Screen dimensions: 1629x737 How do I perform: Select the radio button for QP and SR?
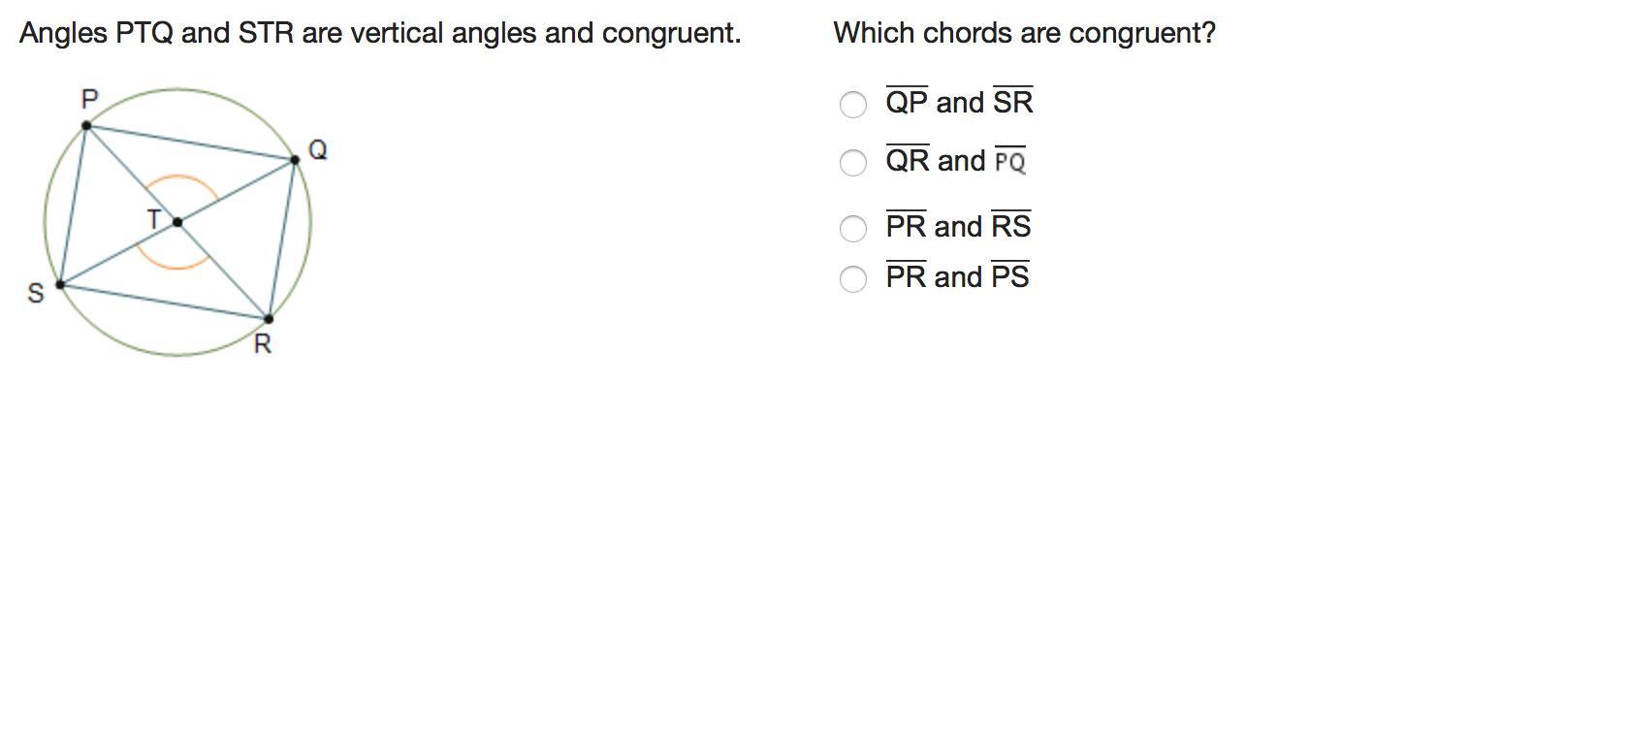[852, 105]
